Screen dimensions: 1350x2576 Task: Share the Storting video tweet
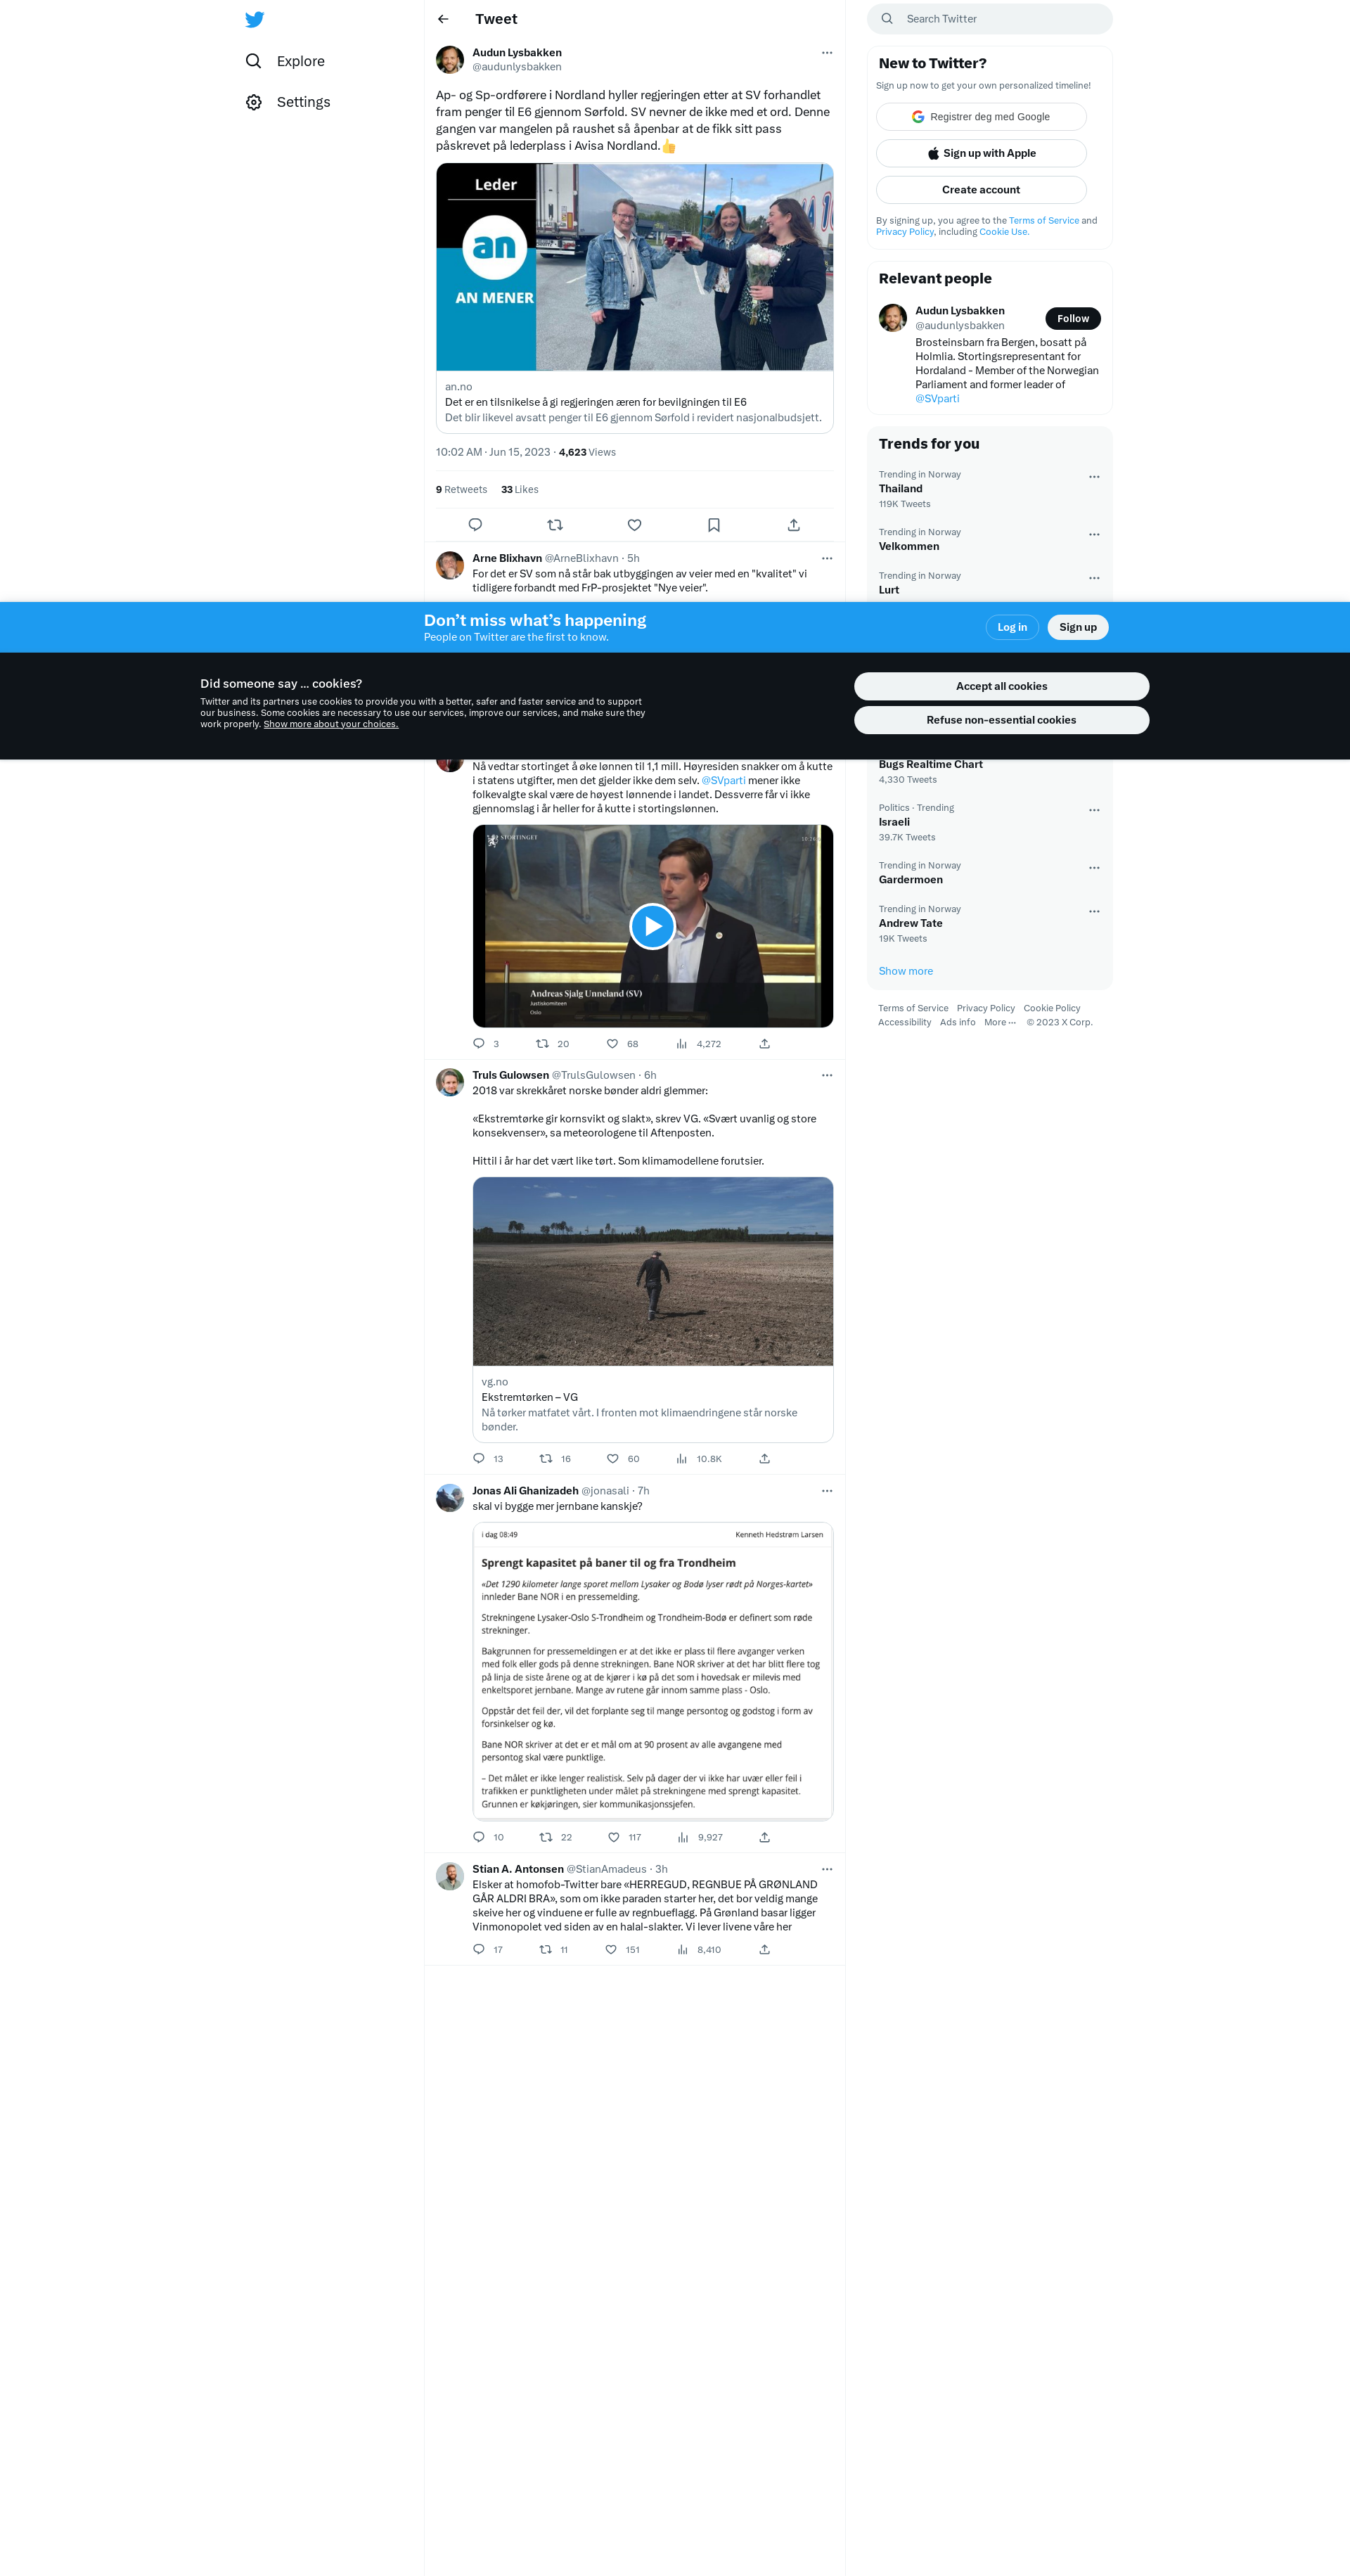click(x=764, y=1044)
